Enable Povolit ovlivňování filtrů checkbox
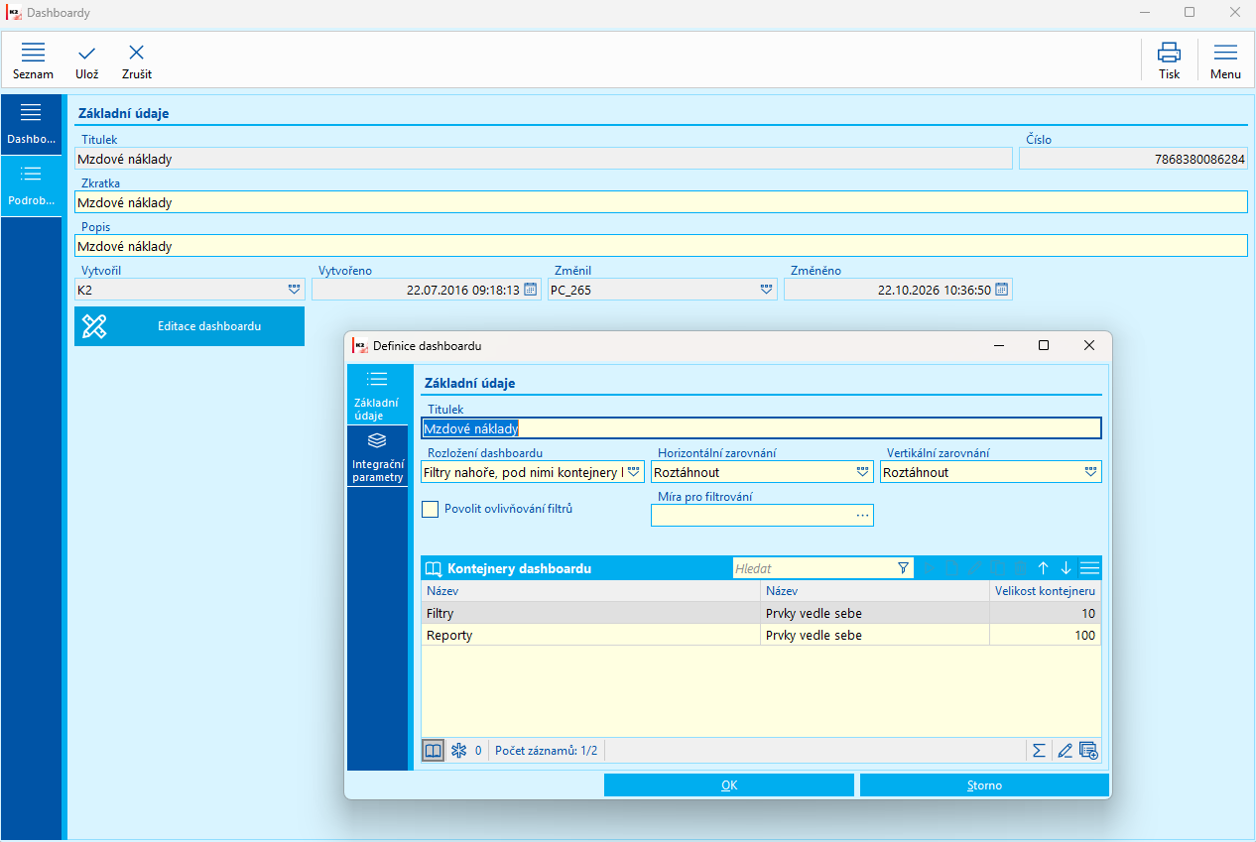 click(431, 509)
